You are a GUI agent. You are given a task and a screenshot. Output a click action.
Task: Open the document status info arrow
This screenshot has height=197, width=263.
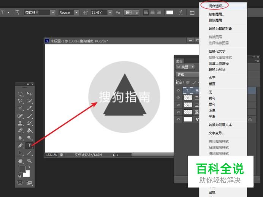pyautogui.click(x=114, y=155)
